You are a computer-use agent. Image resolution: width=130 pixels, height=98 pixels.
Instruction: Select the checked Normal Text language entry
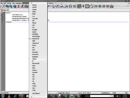38,39
